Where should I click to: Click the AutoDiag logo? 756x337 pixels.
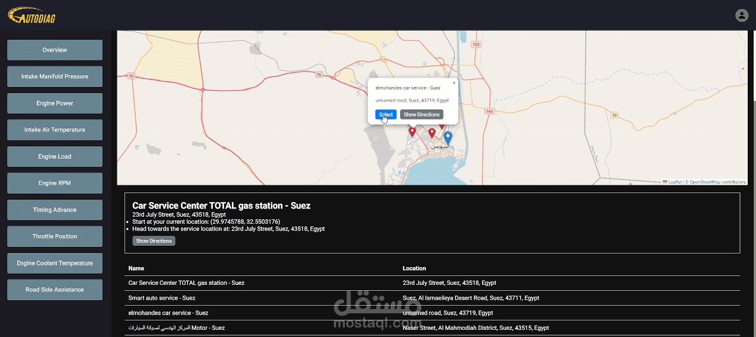pyautogui.click(x=31, y=16)
